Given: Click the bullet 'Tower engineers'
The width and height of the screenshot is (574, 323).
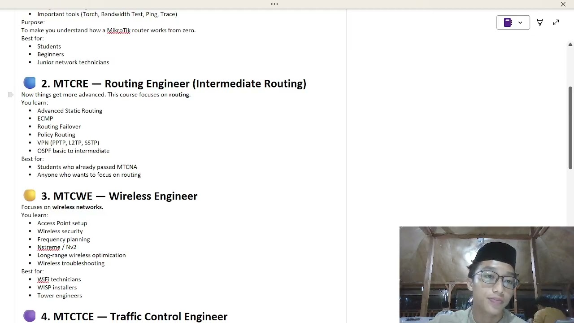Looking at the screenshot, I should pos(60,296).
